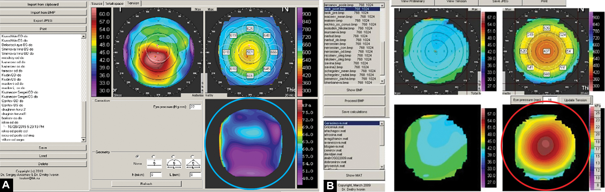This screenshot has width=605, height=192.
Task: Click the 568 thickness label on right map
Action: pyautogui.click(x=547, y=74)
